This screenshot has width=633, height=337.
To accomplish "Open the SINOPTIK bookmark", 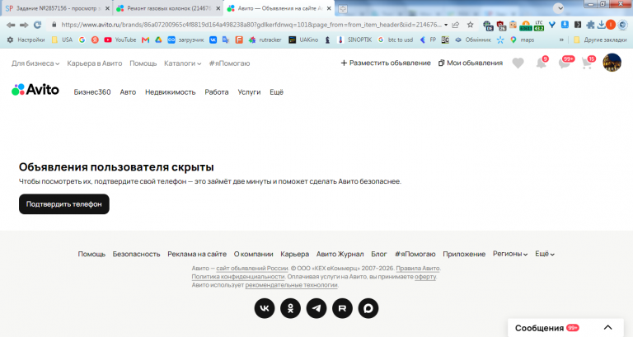I will [x=354, y=40].
